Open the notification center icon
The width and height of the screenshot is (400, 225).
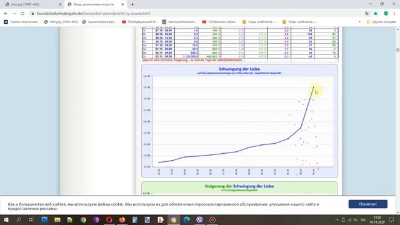pos(392,220)
